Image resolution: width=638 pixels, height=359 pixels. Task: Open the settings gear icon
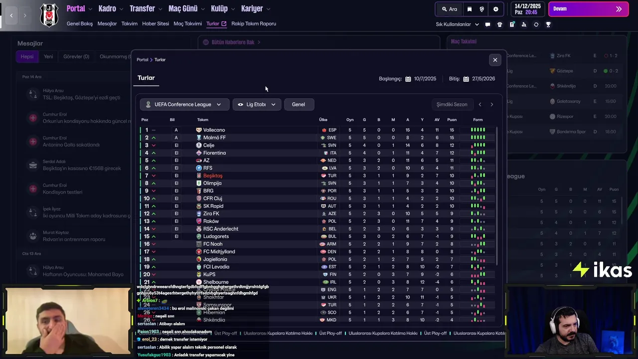point(495,9)
